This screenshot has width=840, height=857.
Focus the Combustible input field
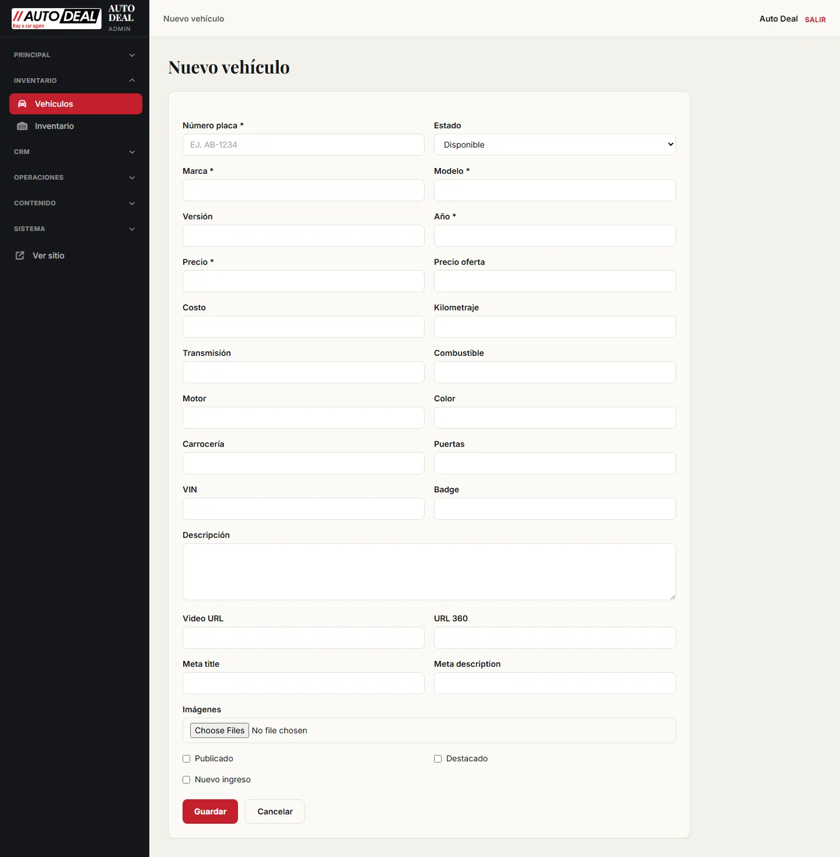pos(555,372)
